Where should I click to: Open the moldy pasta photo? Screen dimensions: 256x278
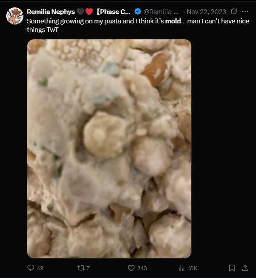coord(109,149)
